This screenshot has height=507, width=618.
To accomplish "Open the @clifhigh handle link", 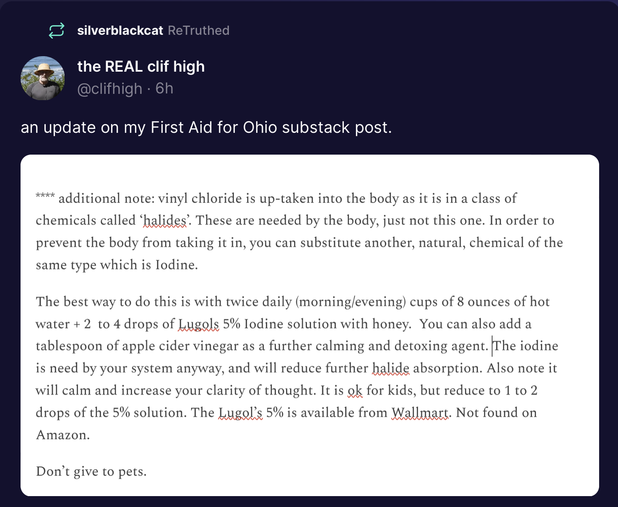I will click(110, 89).
